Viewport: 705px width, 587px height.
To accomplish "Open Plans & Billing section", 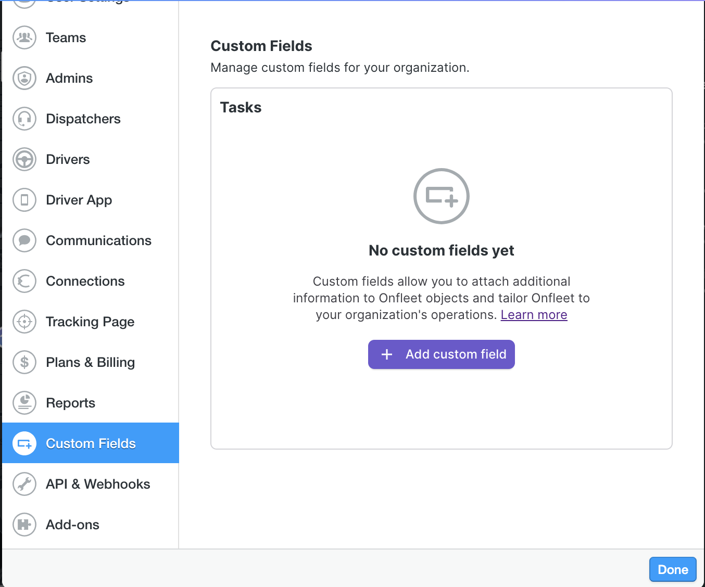I will point(91,362).
